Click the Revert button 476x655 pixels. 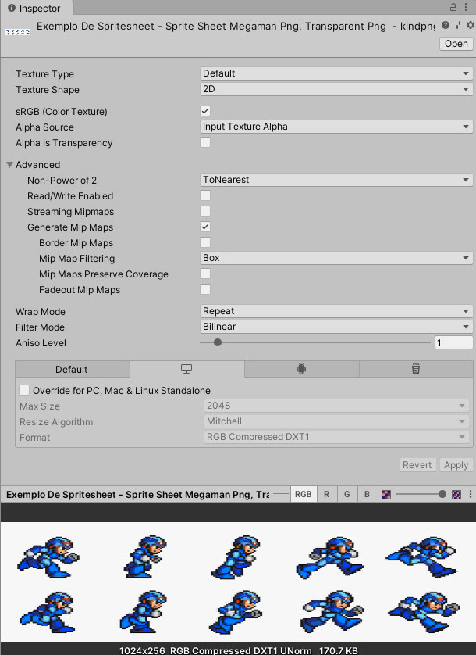point(417,465)
